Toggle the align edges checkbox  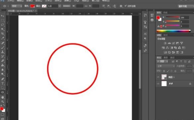tap(125, 6)
